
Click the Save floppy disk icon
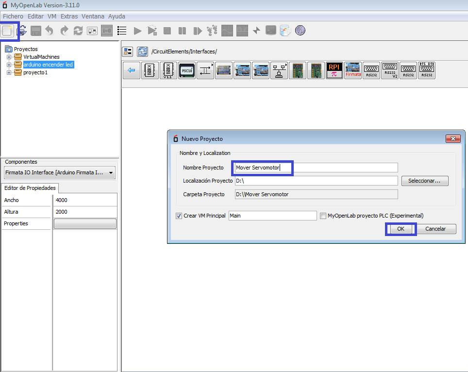36,31
